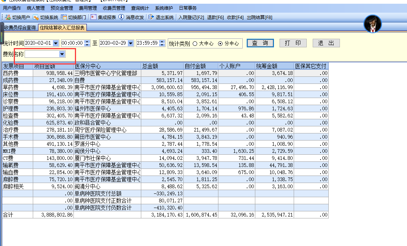Open the 系统维护 menu
This screenshot has height=246, width=407.
[x=164, y=8]
